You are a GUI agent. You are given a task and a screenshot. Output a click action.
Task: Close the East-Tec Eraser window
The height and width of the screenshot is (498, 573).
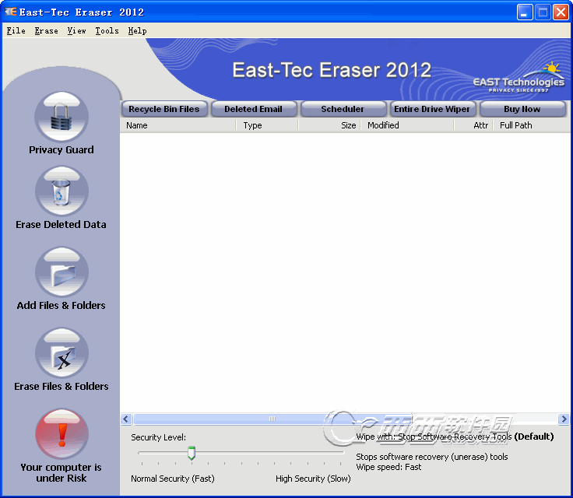coord(561,12)
